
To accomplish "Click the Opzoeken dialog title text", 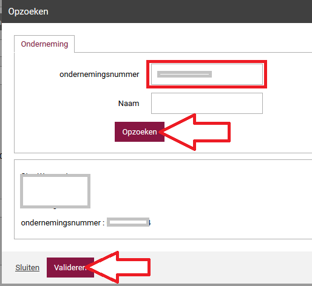I will [x=29, y=12].
